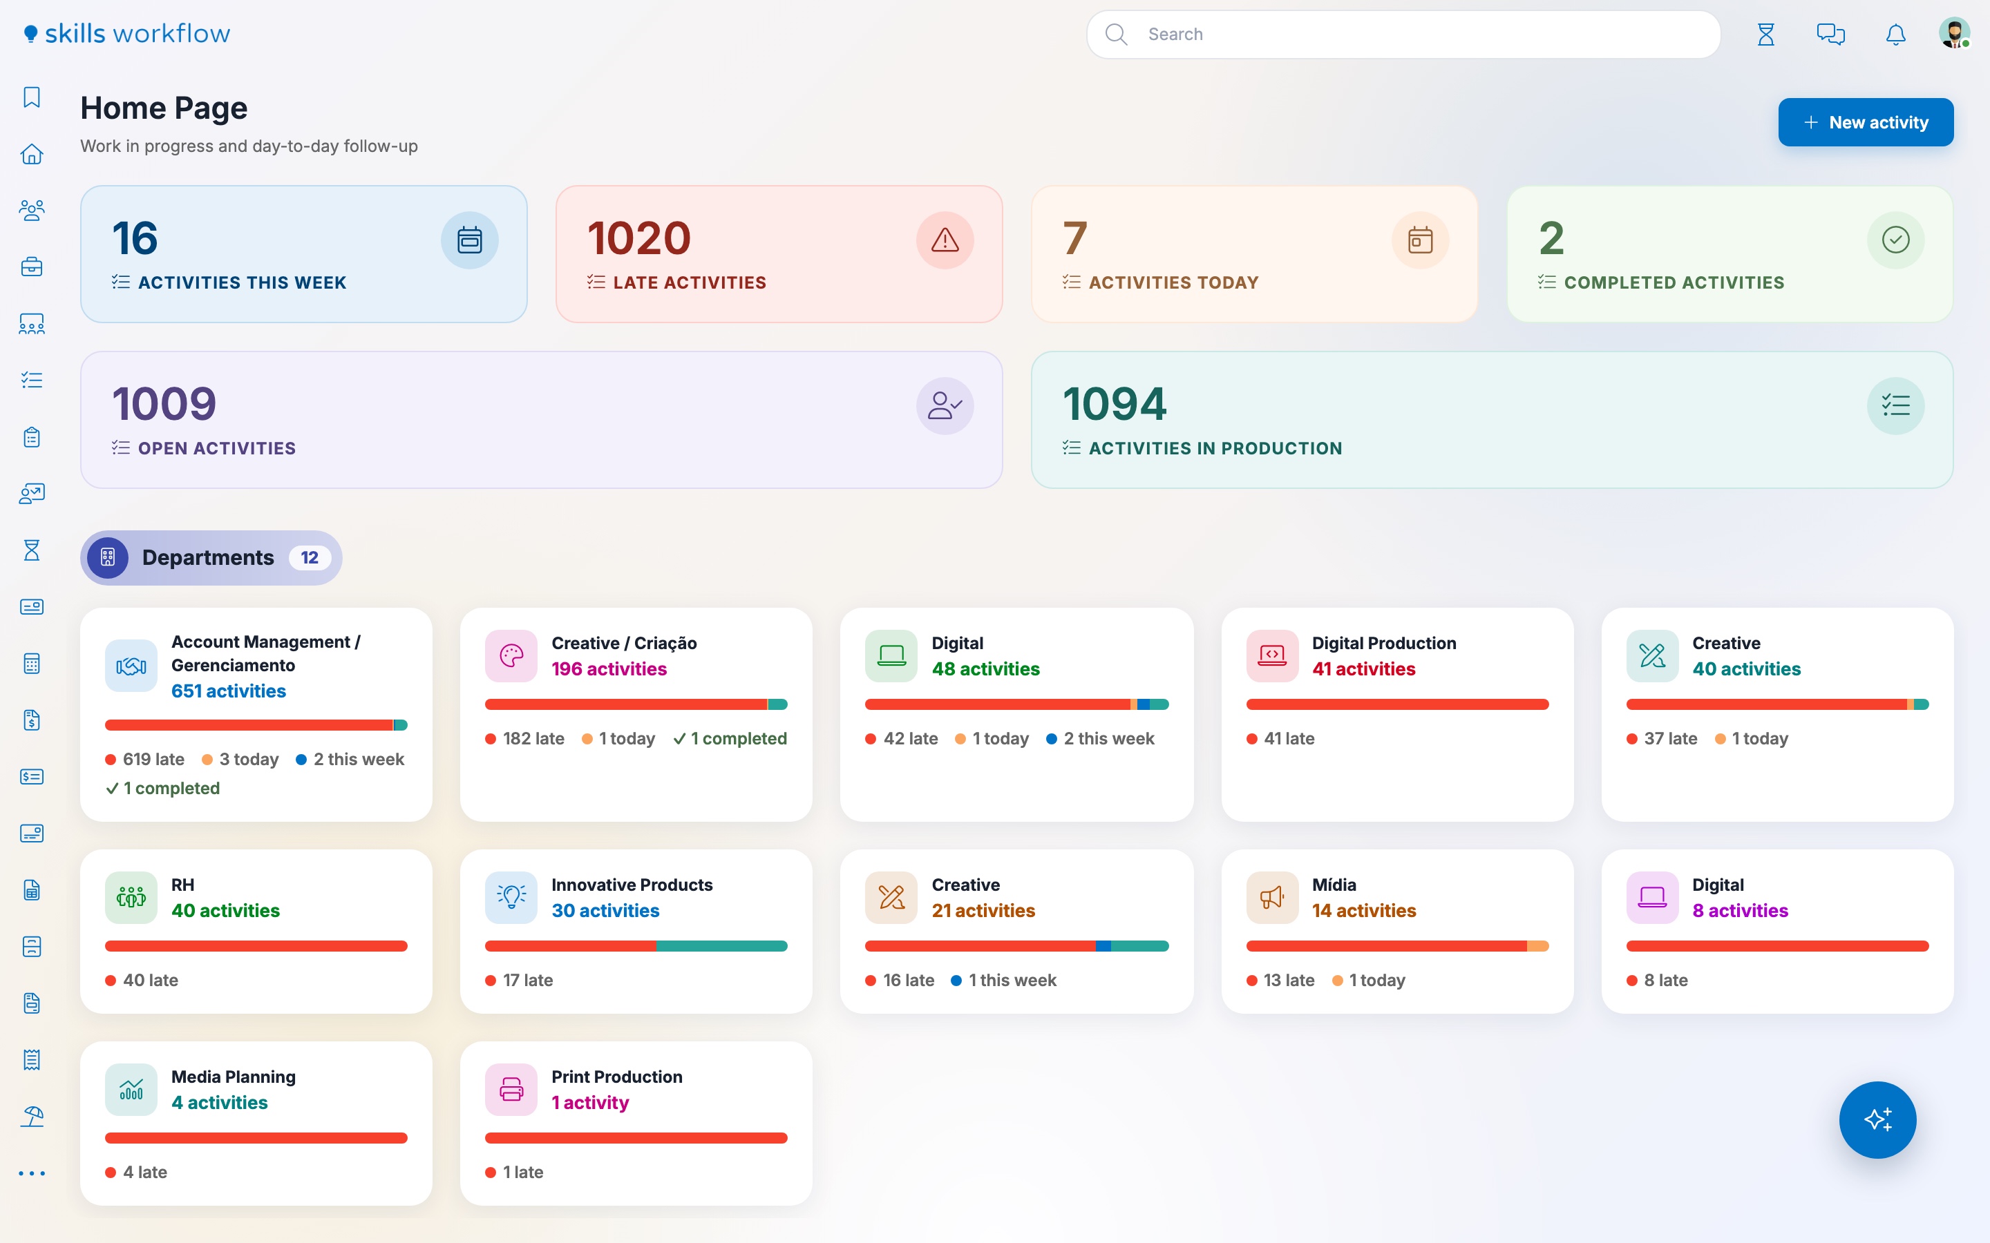Viewport: 1990px width, 1243px height.
Task: Open the Activities In Production card
Action: tap(1492, 420)
